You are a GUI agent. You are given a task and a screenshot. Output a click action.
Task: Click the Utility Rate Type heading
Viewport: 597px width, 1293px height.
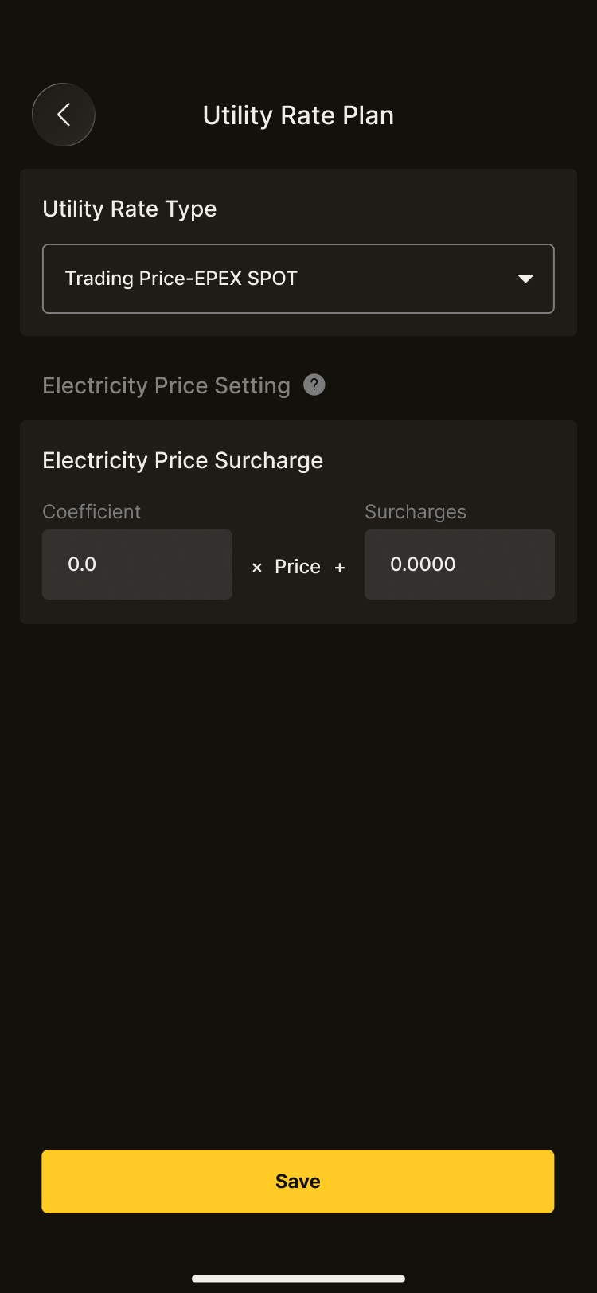(129, 209)
